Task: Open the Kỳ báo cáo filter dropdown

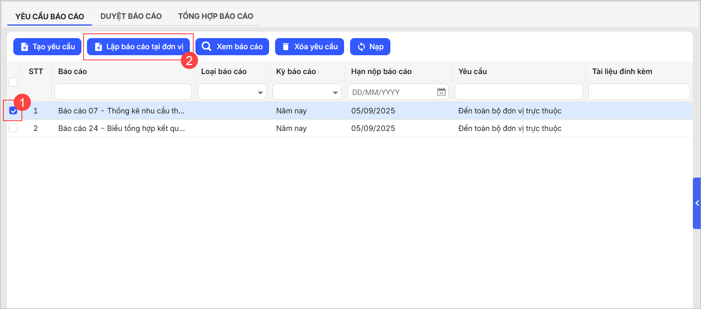Action: pyautogui.click(x=307, y=92)
